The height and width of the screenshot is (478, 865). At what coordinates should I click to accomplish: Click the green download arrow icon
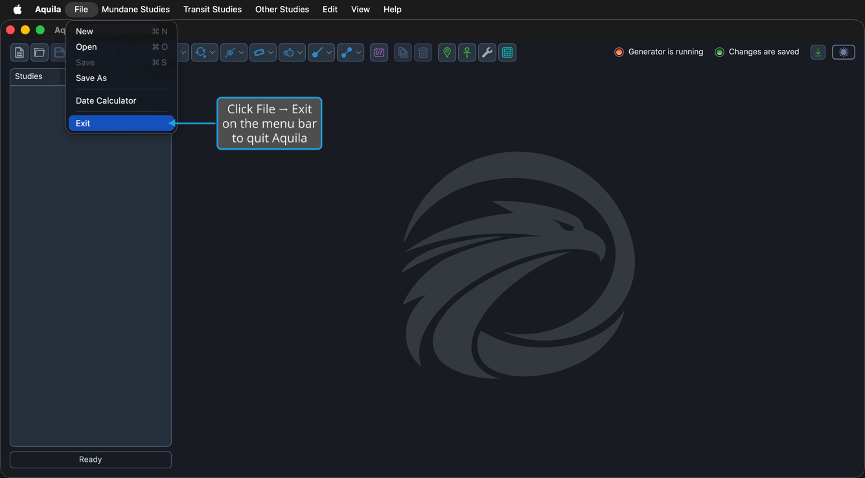(x=818, y=52)
